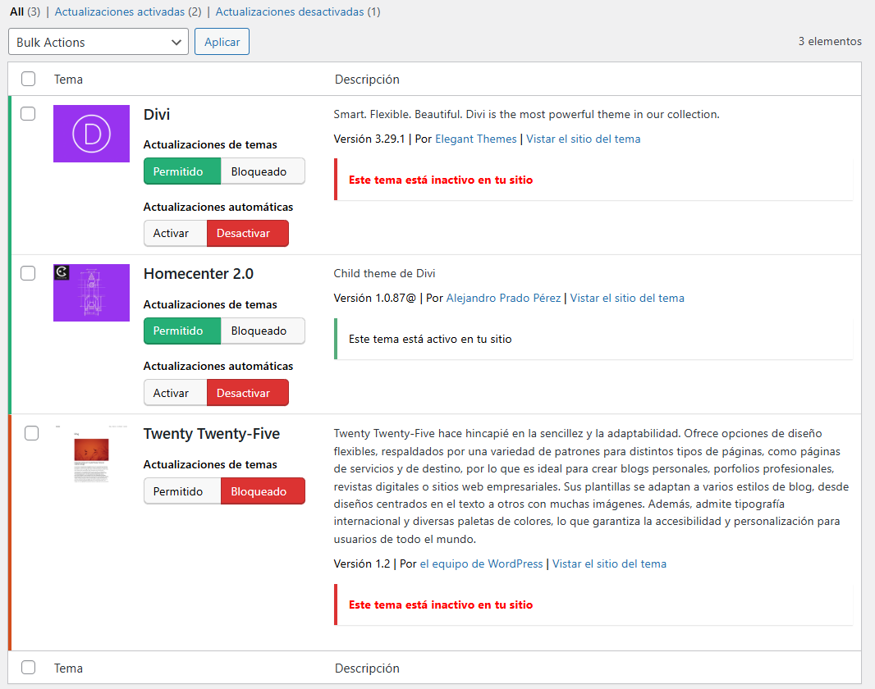Image resolution: width=875 pixels, height=689 pixels.
Task: Click Divi's 'Smart. Flexible. Beautiful.' description
Action: coord(526,114)
